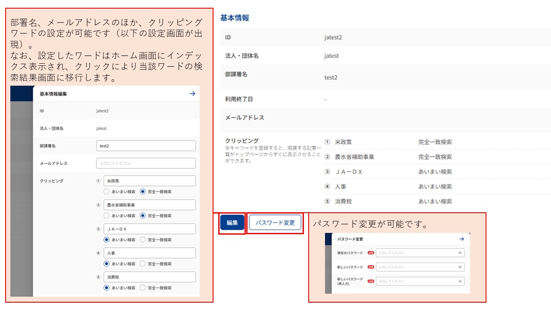Click 法人・団体名 value jatest in 基本情報 panel
The width and height of the screenshot is (551, 310).
pyautogui.click(x=331, y=56)
